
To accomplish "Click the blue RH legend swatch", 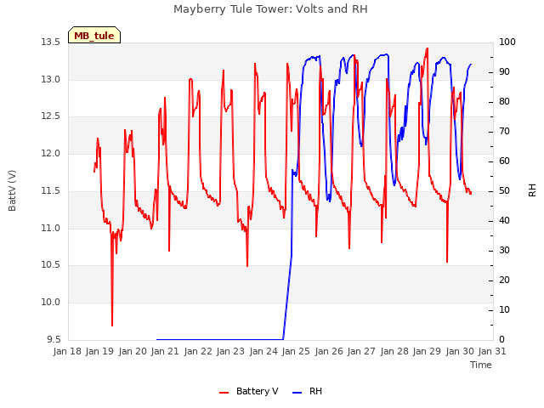I will 297,392.
